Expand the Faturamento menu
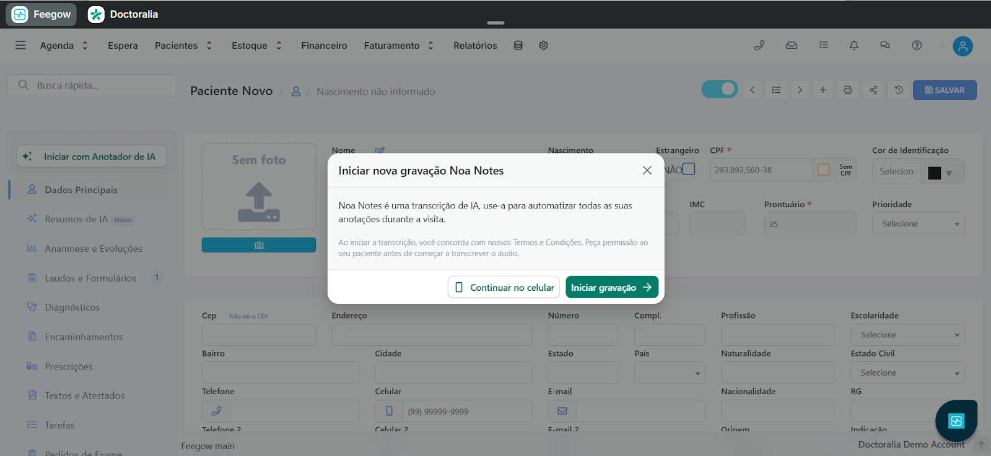 click(399, 45)
